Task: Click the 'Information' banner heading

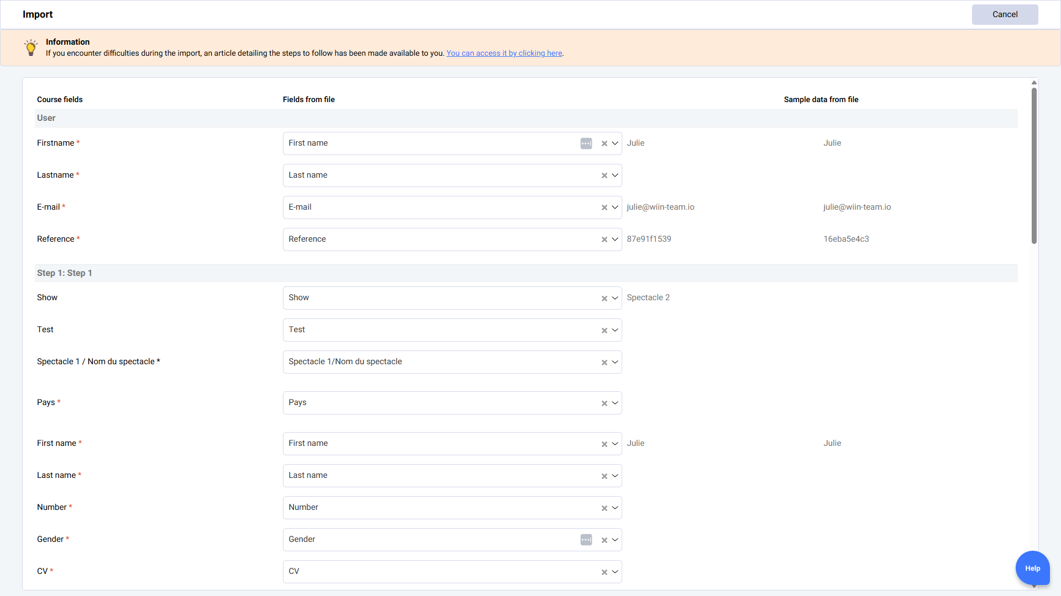Action: pos(67,42)
